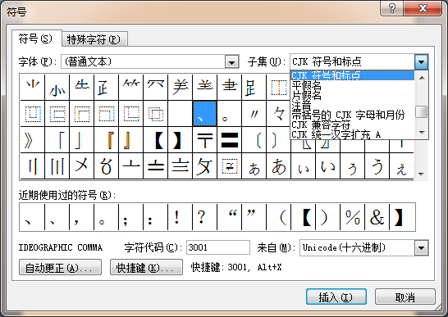Pick the right corner bracket 」 symbol

(81, 140)
